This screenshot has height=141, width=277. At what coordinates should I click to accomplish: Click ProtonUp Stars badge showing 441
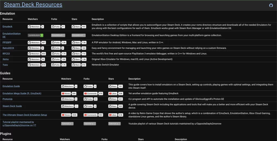tap(116, 99)
